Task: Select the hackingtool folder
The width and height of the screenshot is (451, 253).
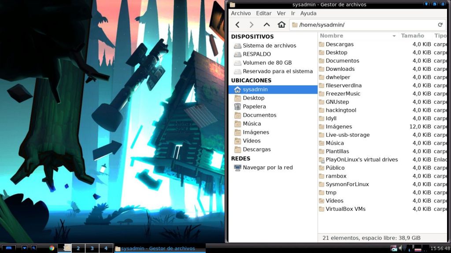Action: 340,110
